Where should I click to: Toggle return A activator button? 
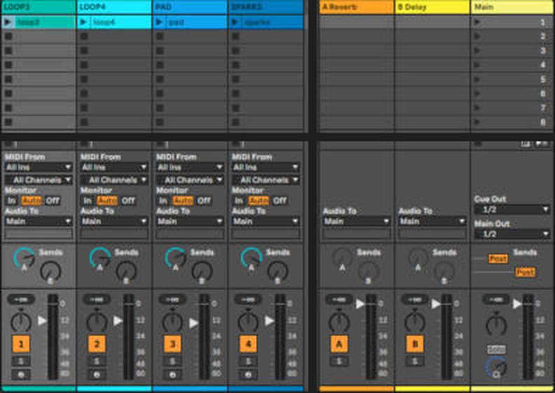click(x=339, y=344)
